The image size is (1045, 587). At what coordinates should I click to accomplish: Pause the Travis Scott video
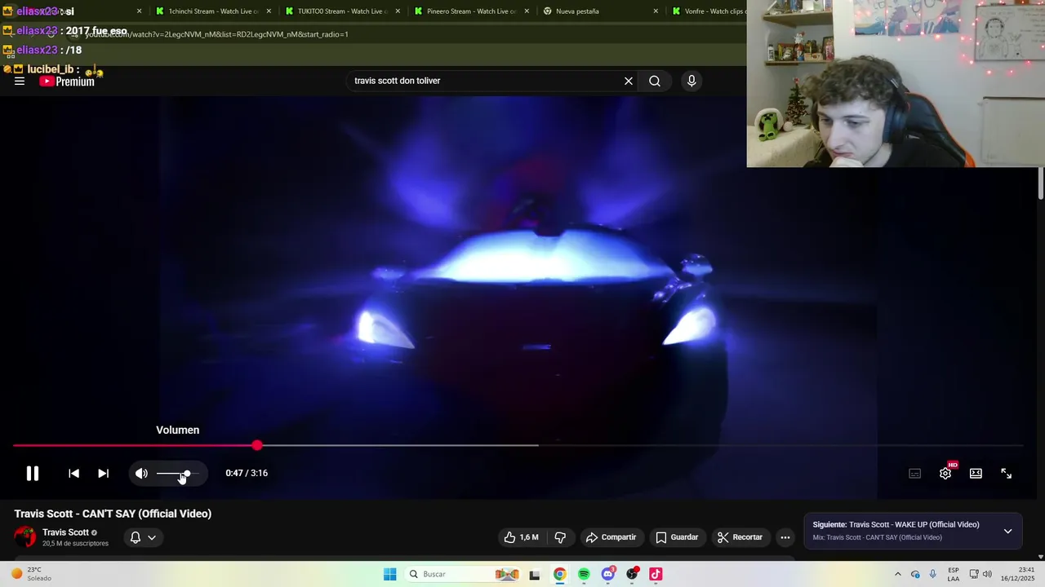tap(33, 473)
